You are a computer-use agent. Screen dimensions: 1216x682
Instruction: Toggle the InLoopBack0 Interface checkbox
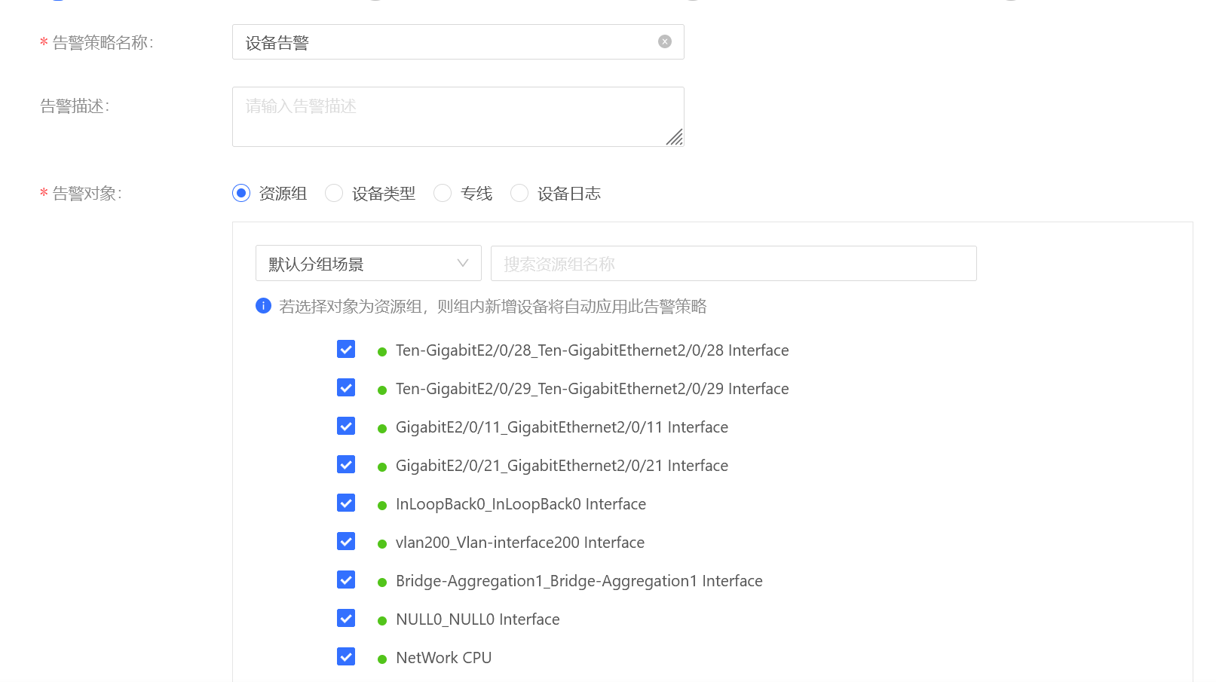pyautogui.click(x=346, y=503)
